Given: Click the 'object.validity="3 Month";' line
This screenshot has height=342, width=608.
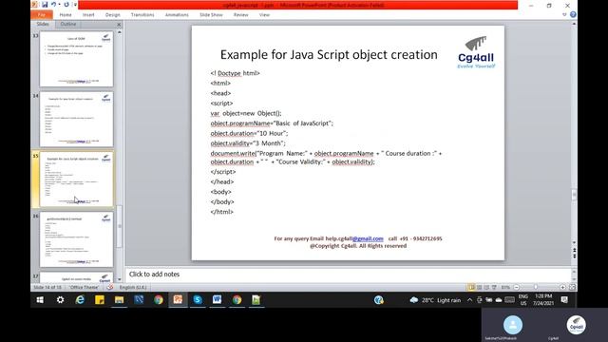Looking at the screenshot, I should [248, 143].
